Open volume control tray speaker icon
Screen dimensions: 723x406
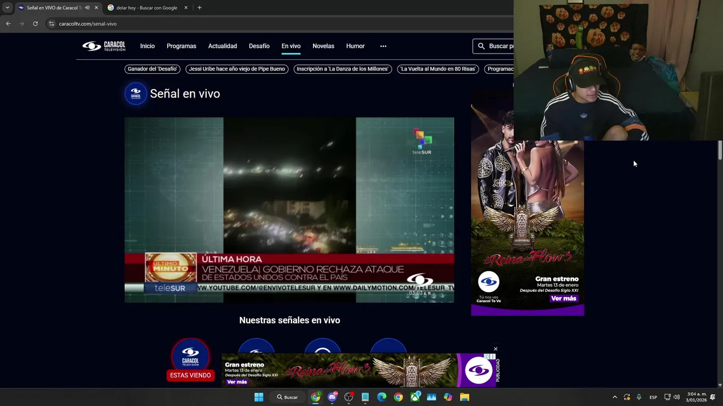click(677, 397)
